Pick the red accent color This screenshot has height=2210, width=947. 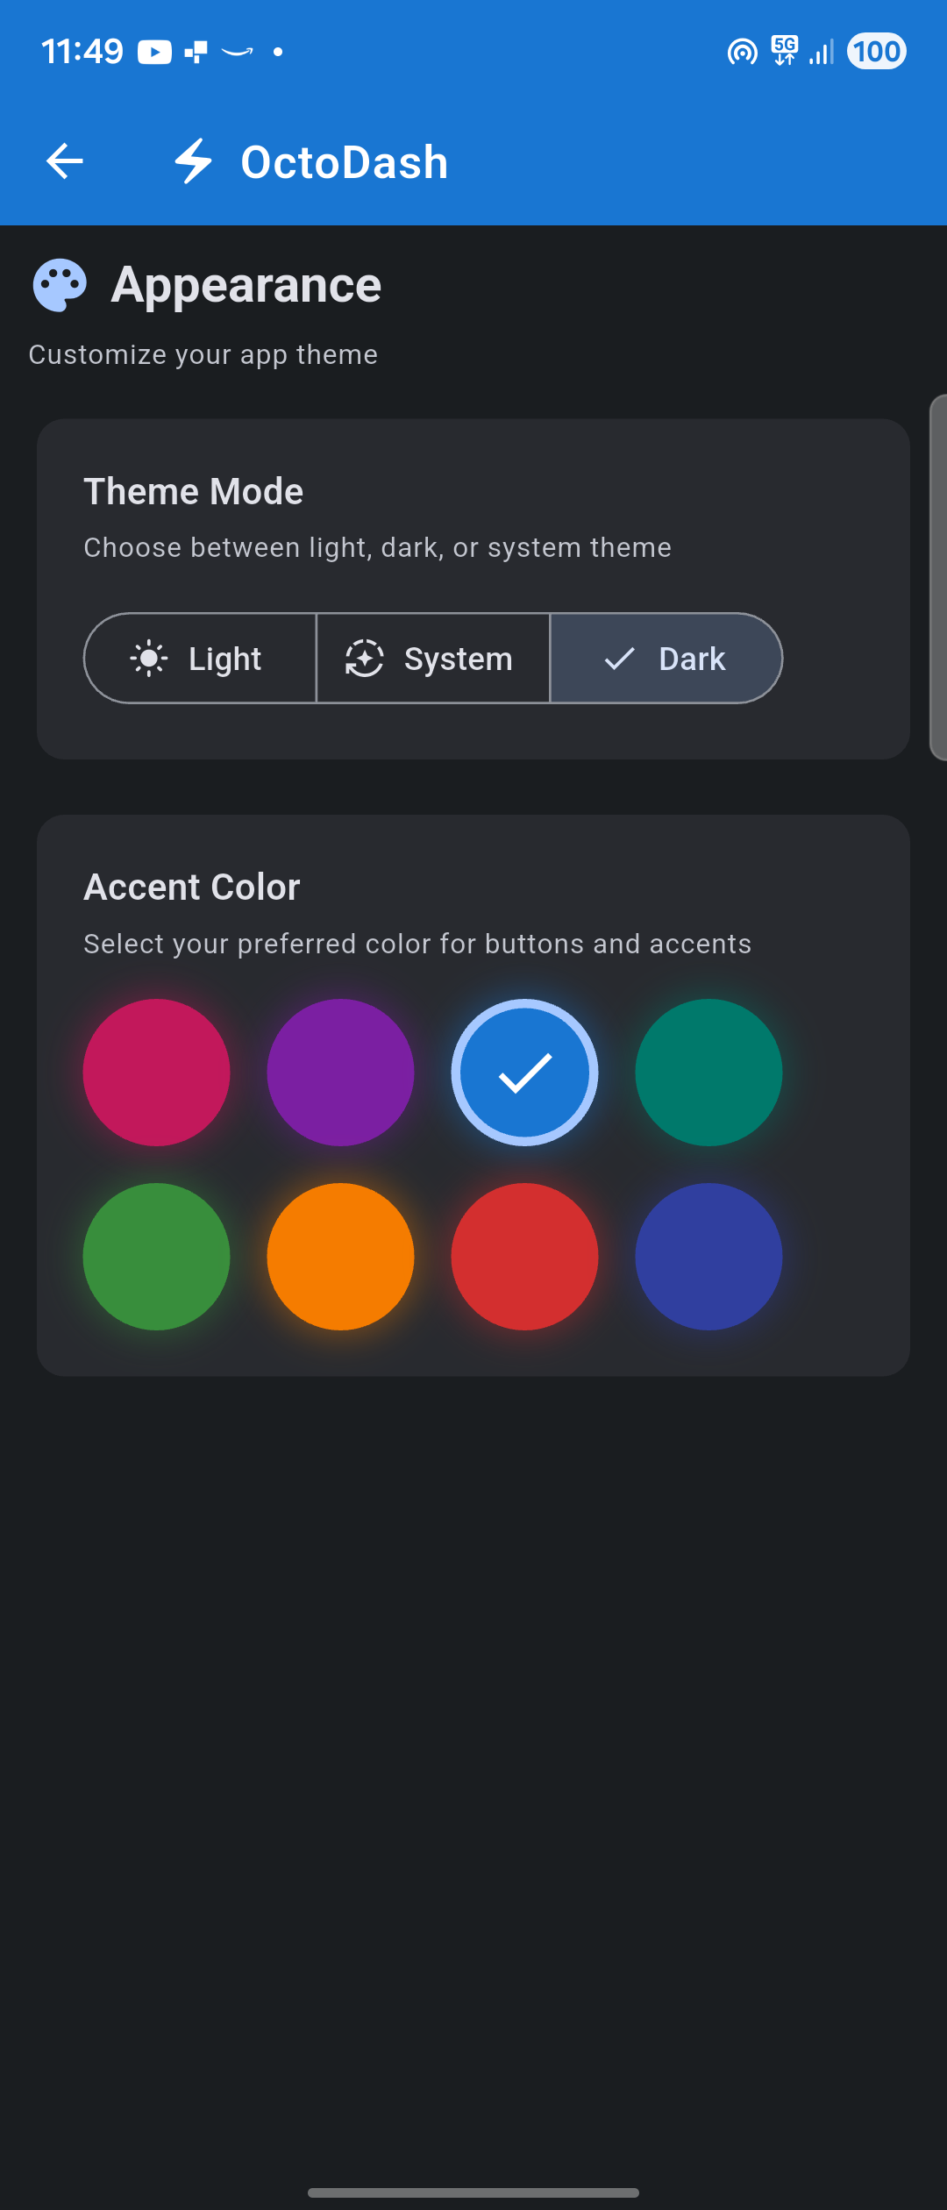524,1257
